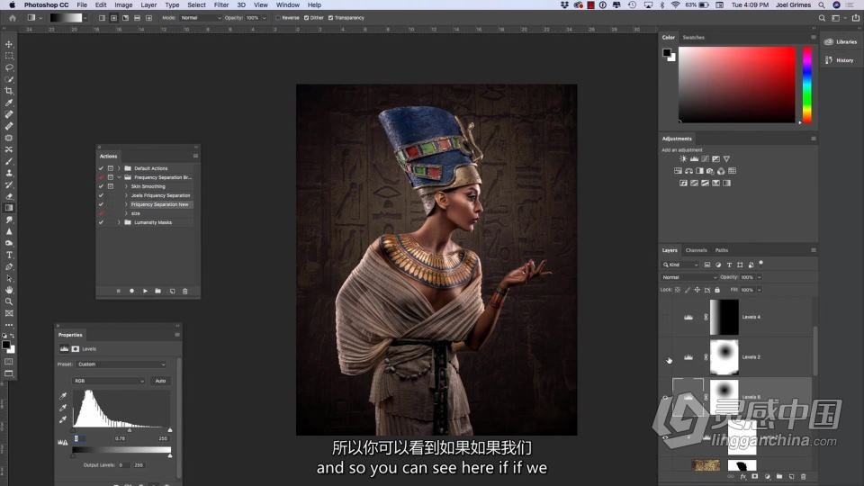Click the Levels 4 layer mask thumbnail

(x=724, y=318)
